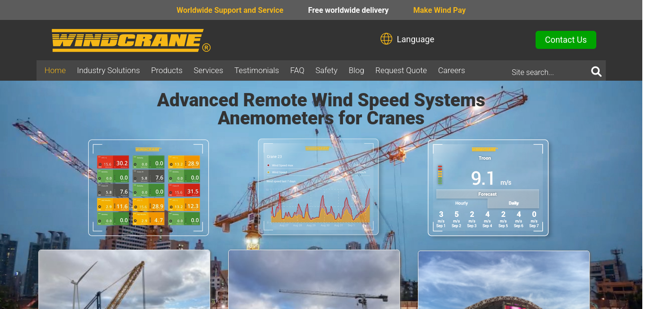Click the Windcrane logo

[x=131, y=40]
